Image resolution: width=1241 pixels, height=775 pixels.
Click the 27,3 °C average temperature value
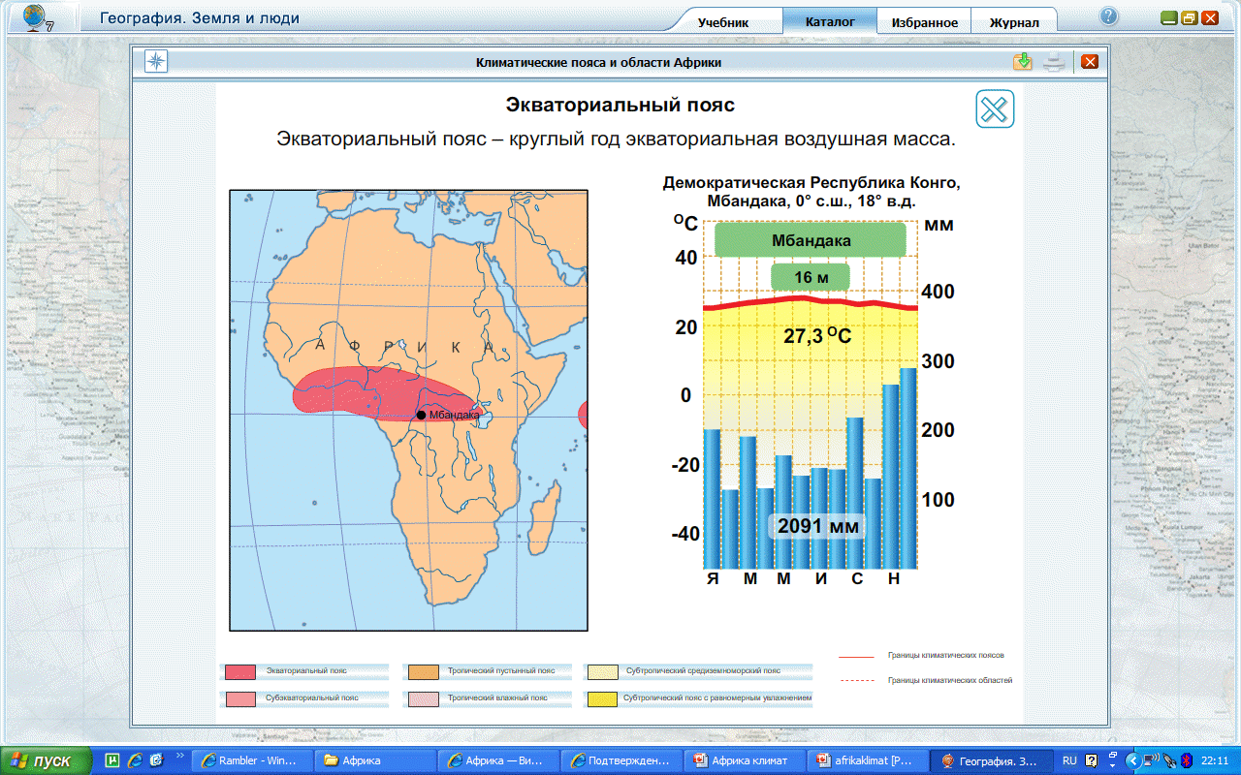[x=817, y=336]
